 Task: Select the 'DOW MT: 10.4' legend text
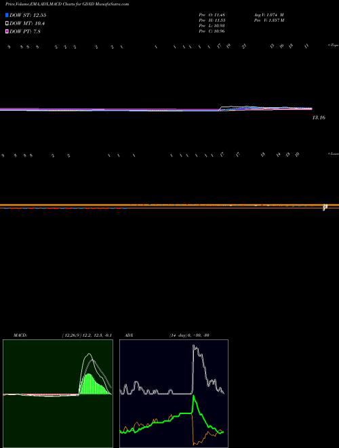tap(27, 24)
